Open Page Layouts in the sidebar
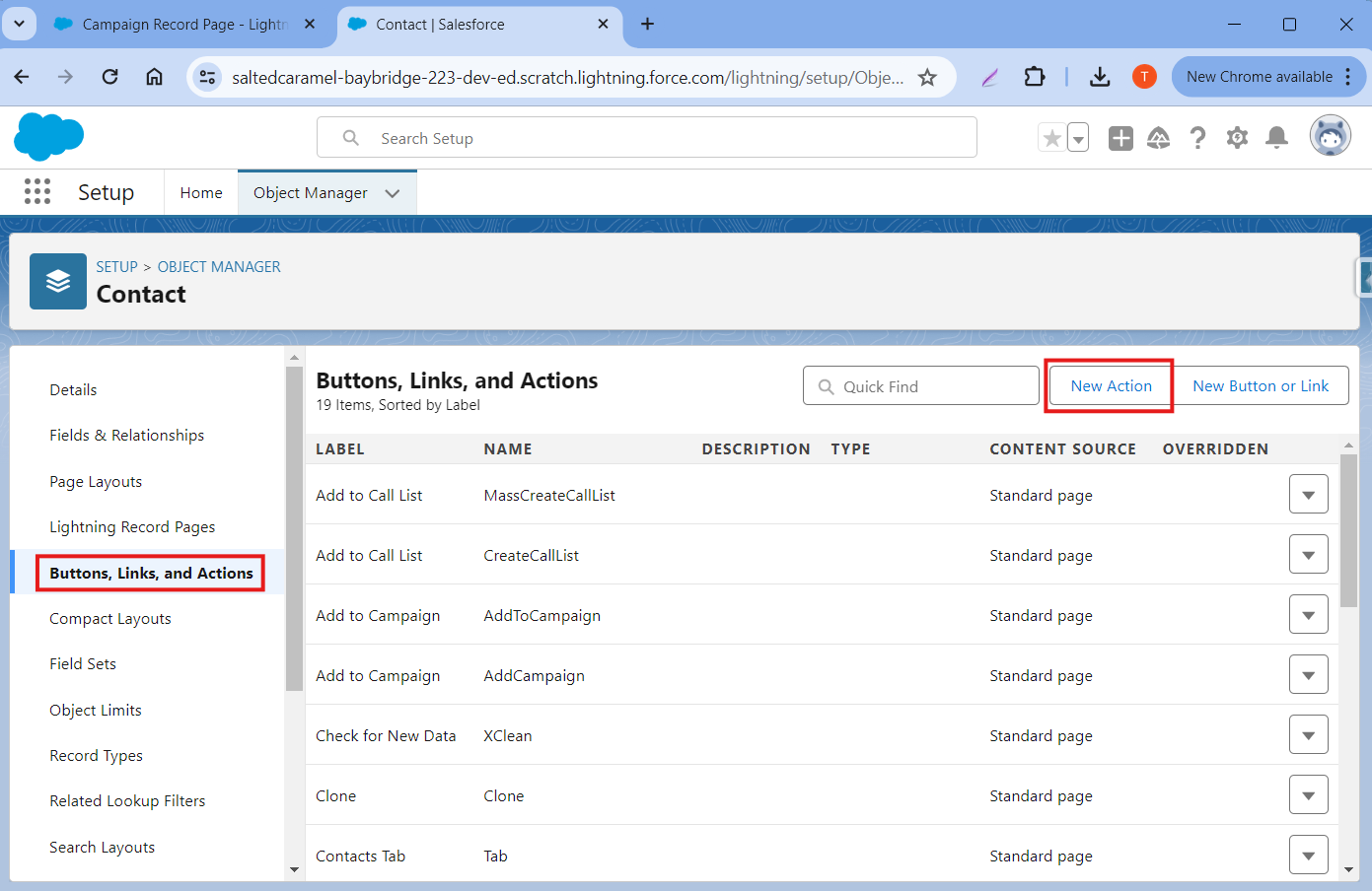Viewport: 1372px width, 891px height. 96,482
